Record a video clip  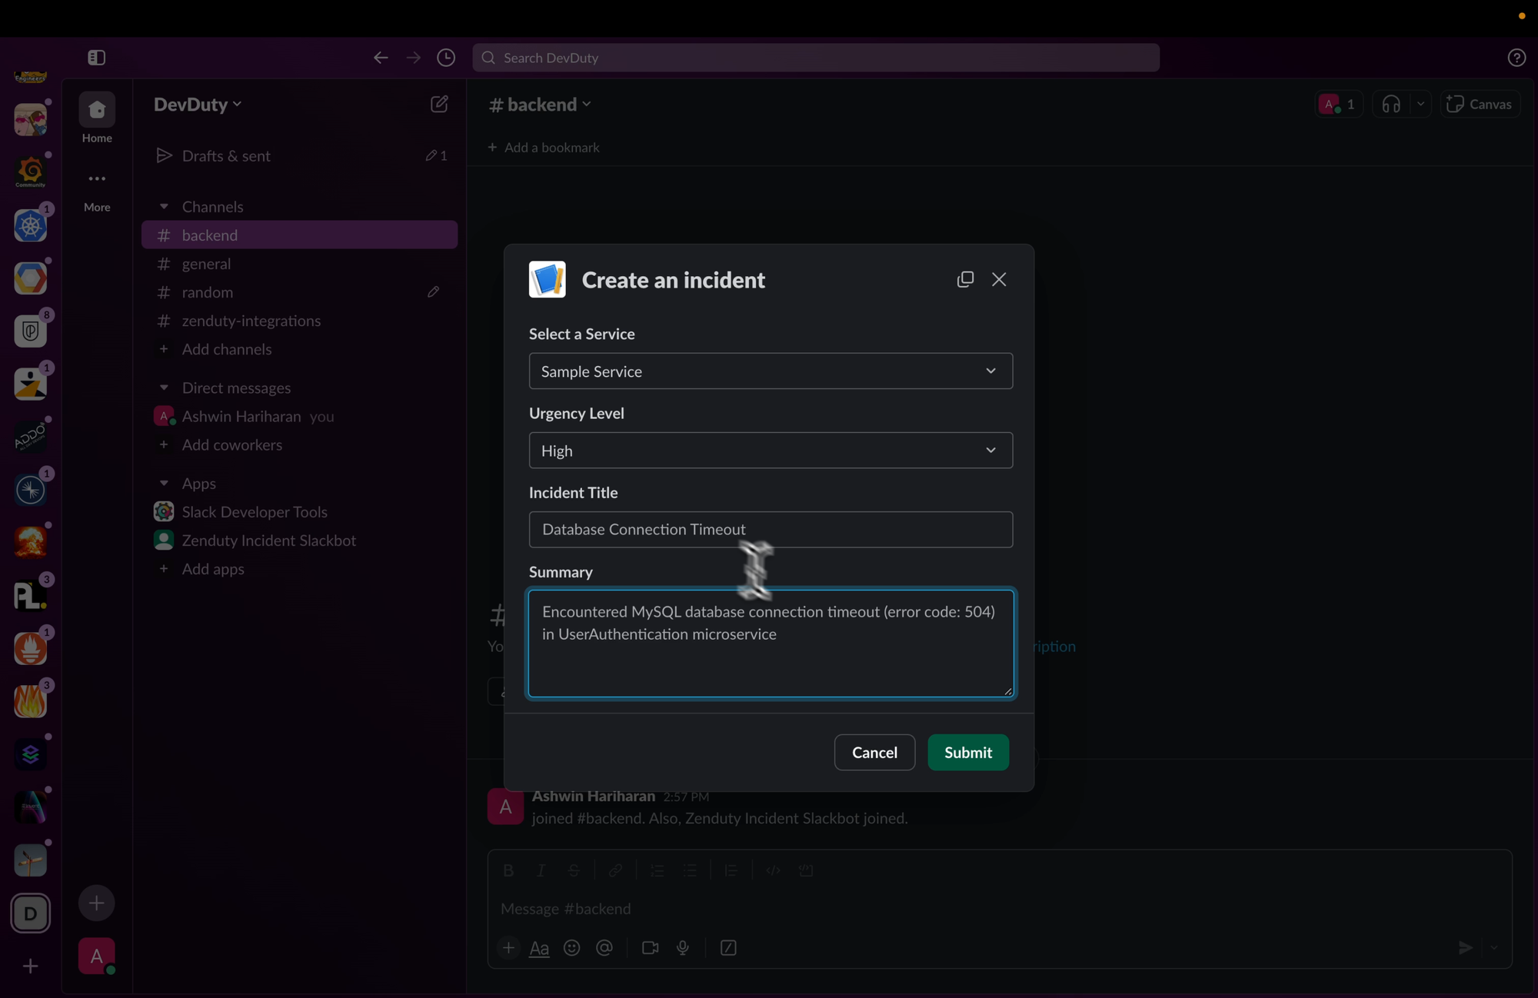pyautogui.click(x=650, y=948)
